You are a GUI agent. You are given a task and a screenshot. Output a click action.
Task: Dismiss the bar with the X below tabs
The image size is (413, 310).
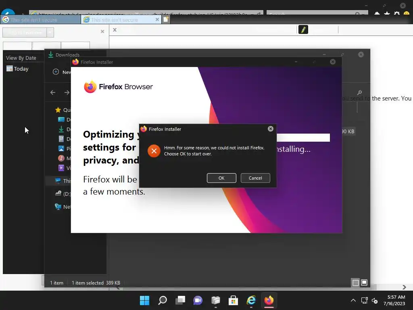coord(115,30)
